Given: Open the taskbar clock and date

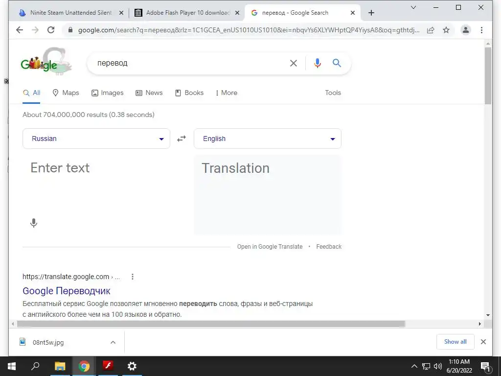Looking at the screenshot, I should [x=459, y=366].
